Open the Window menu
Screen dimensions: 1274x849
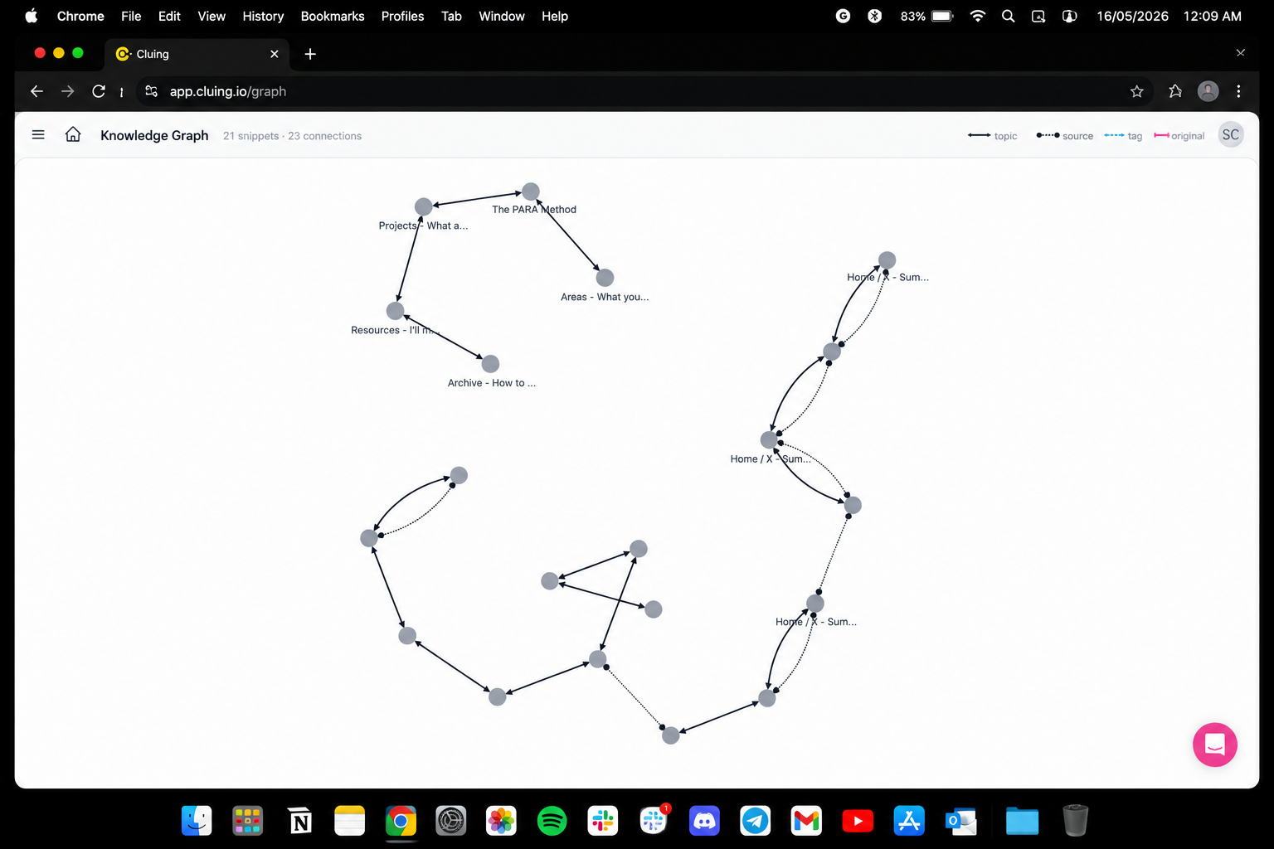[502, 16]
